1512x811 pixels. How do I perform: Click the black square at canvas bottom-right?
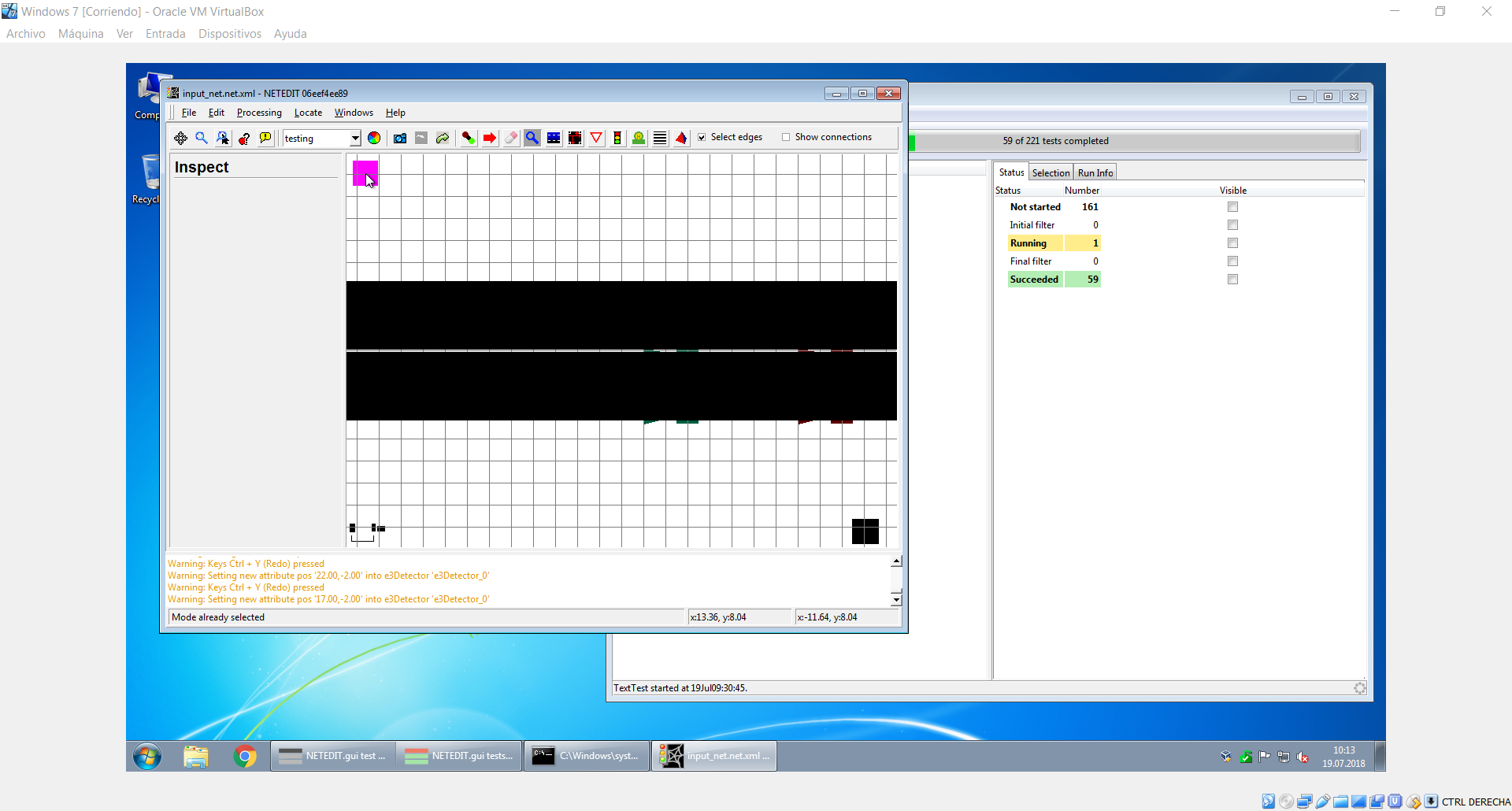pos(865,531)
